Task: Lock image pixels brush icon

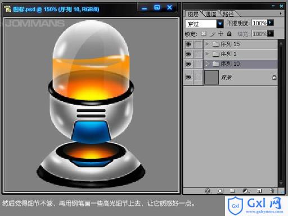Action: (213, 34)
